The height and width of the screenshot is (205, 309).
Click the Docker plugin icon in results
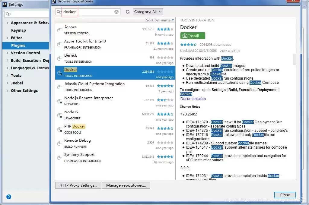click(x=60, y=72)
